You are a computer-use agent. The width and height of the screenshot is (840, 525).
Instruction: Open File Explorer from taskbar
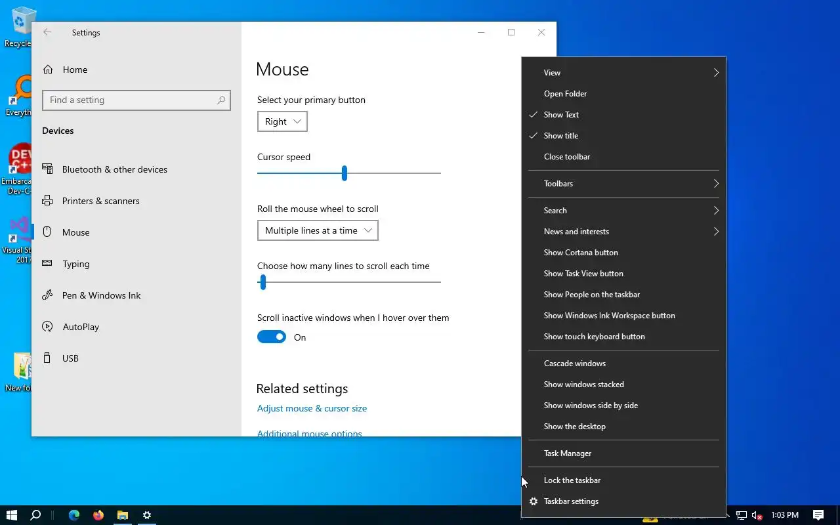coord(123,515)
